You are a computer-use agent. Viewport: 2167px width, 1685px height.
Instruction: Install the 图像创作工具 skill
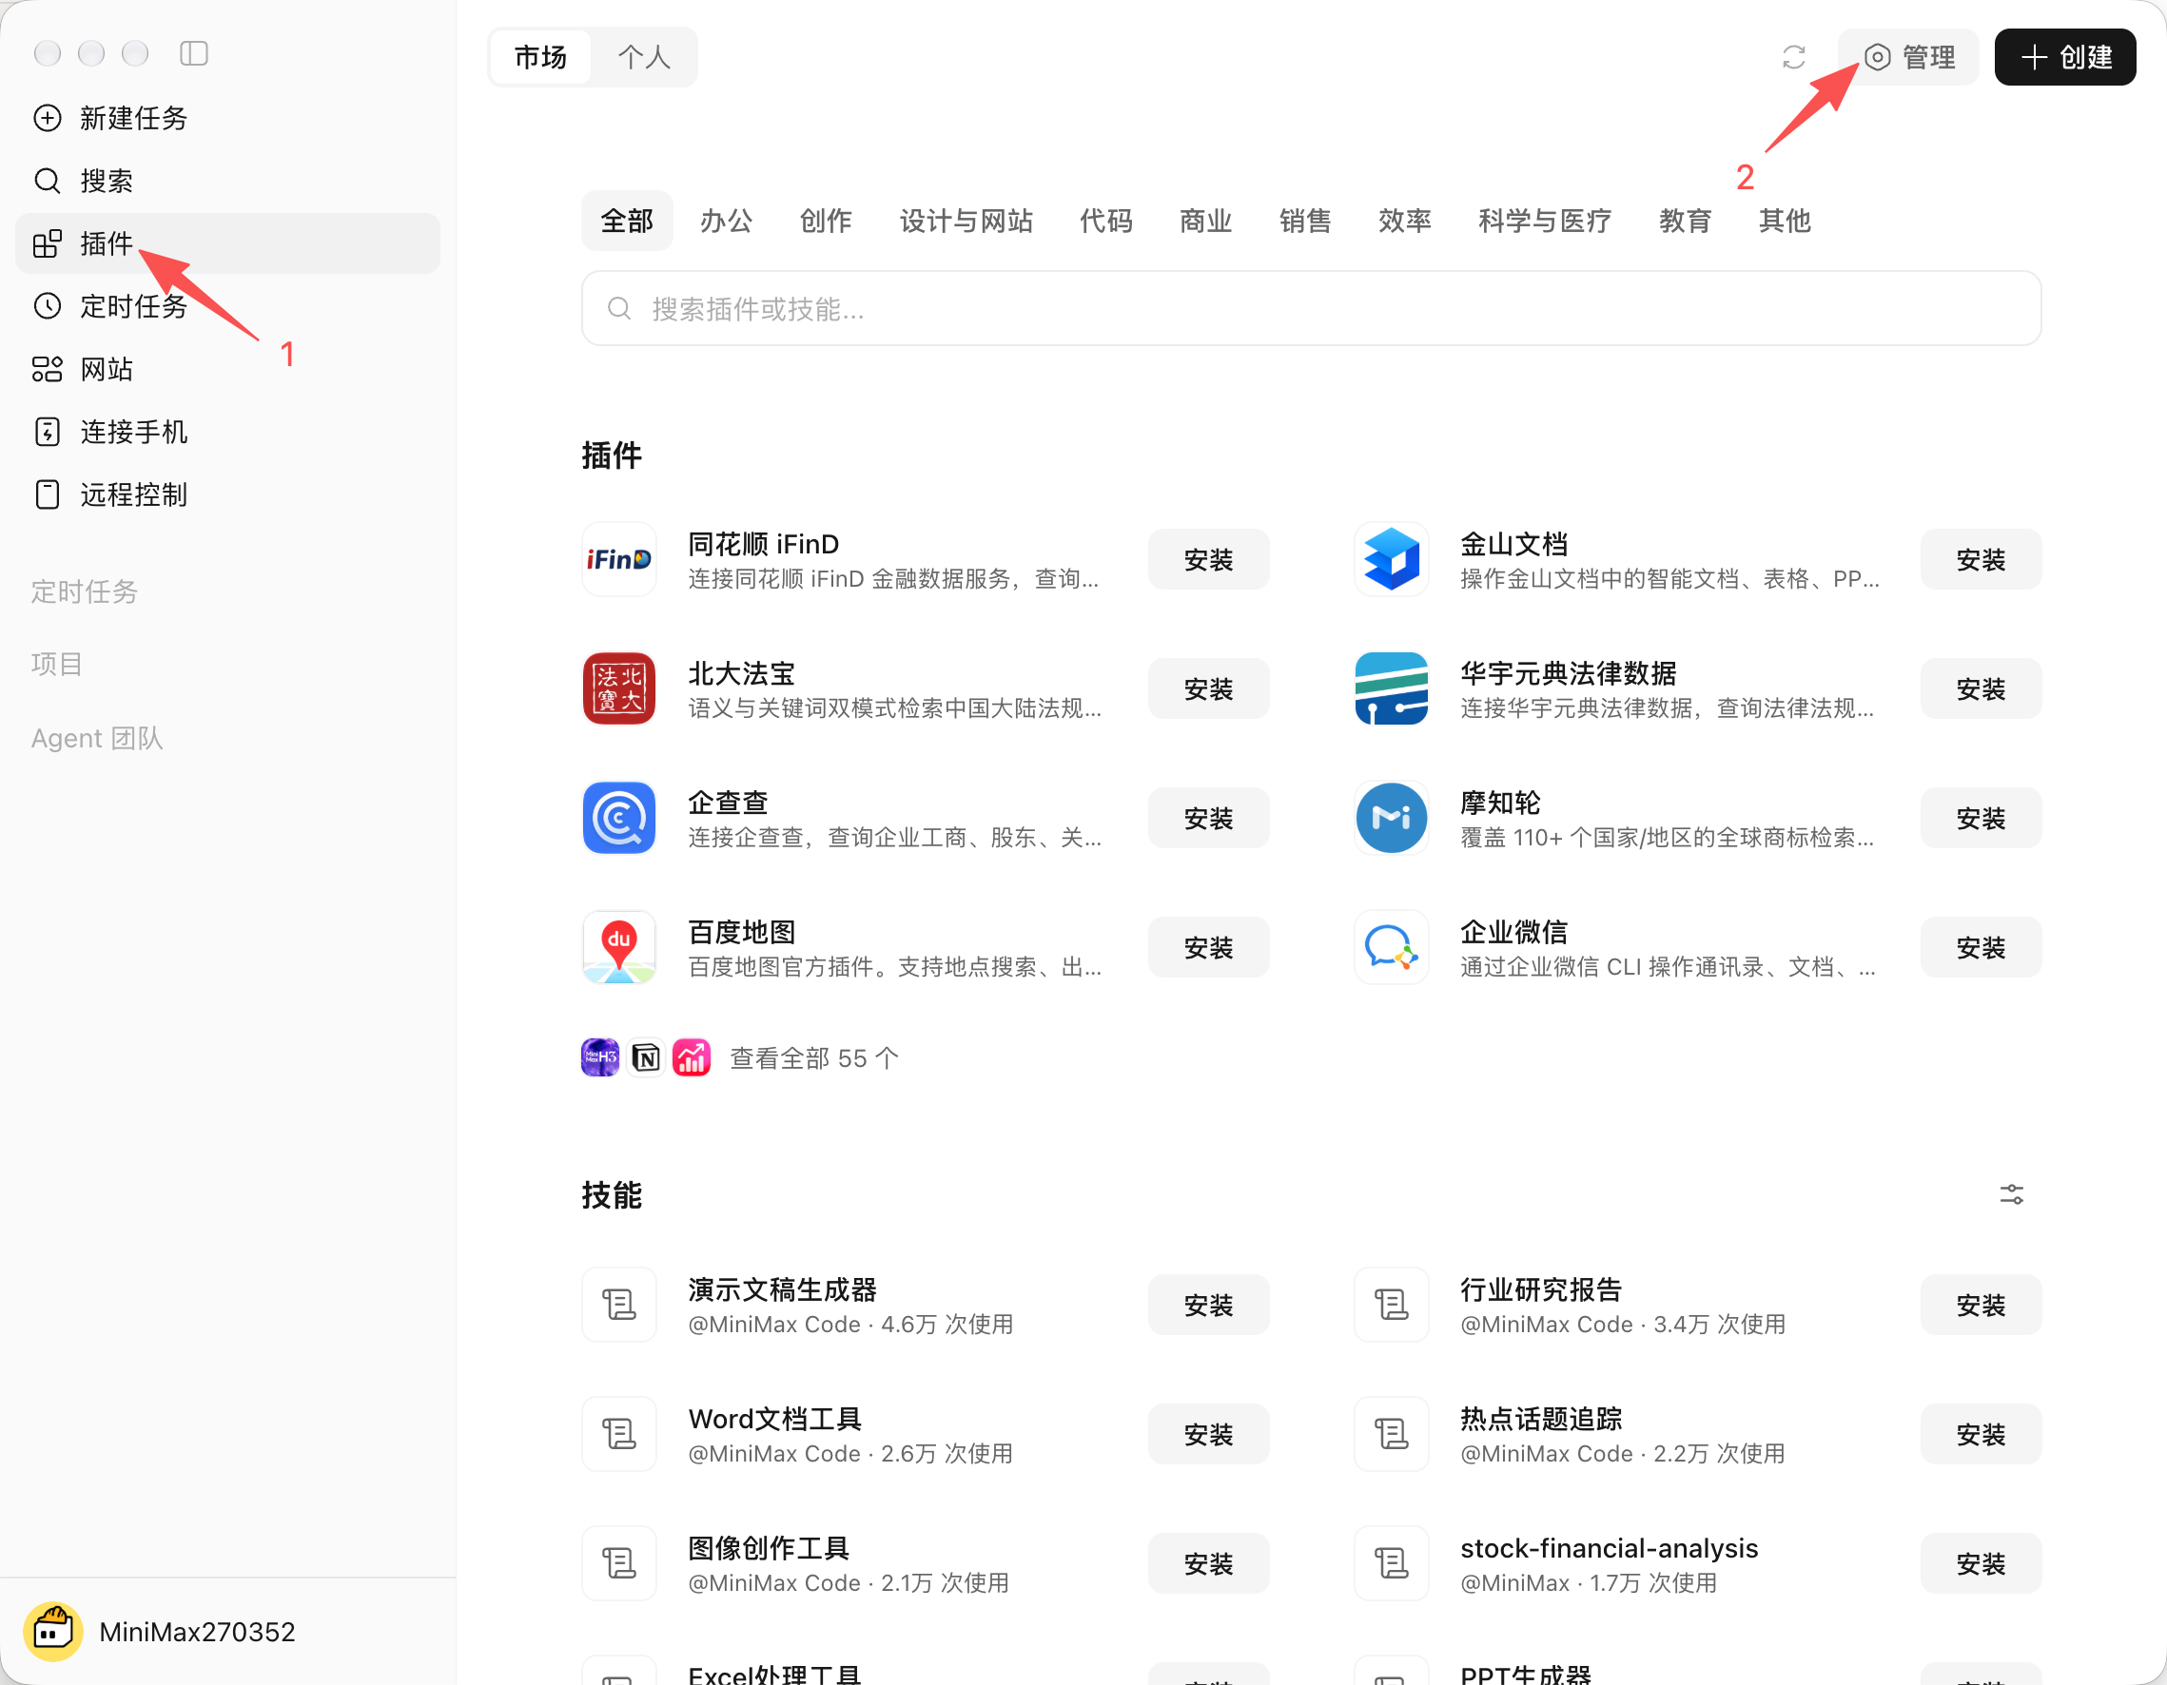pyautogui.click(x=1208, y=1563)
